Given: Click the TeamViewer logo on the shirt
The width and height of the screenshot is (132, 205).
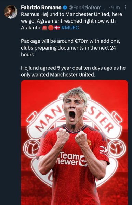Looking at the screenshot, I should pyautogui.click(x=72, y=159).
